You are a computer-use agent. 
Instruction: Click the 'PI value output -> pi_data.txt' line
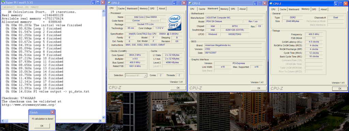48,91
